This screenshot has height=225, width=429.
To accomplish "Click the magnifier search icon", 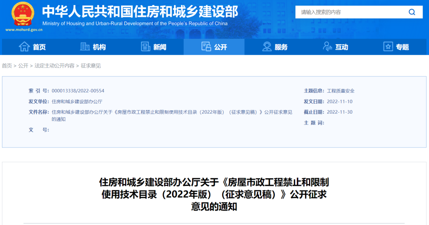I will tap(412, 12).
